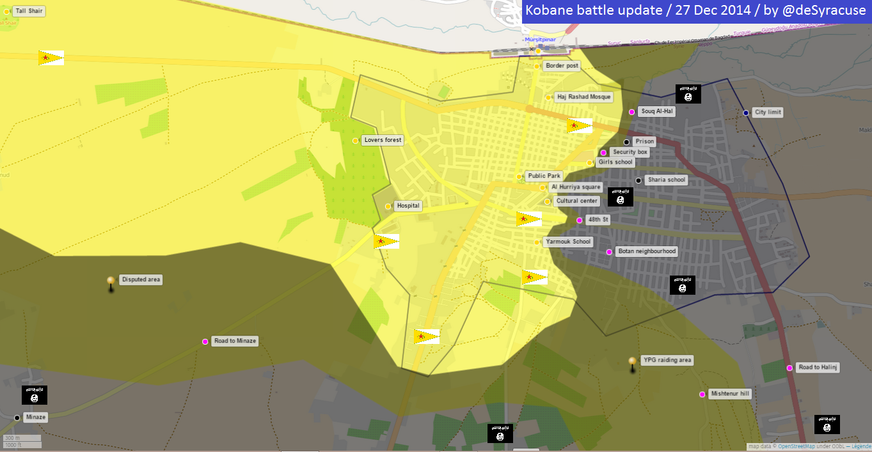Click the magenta dot for Mishtenur hill

coord(702,394)
